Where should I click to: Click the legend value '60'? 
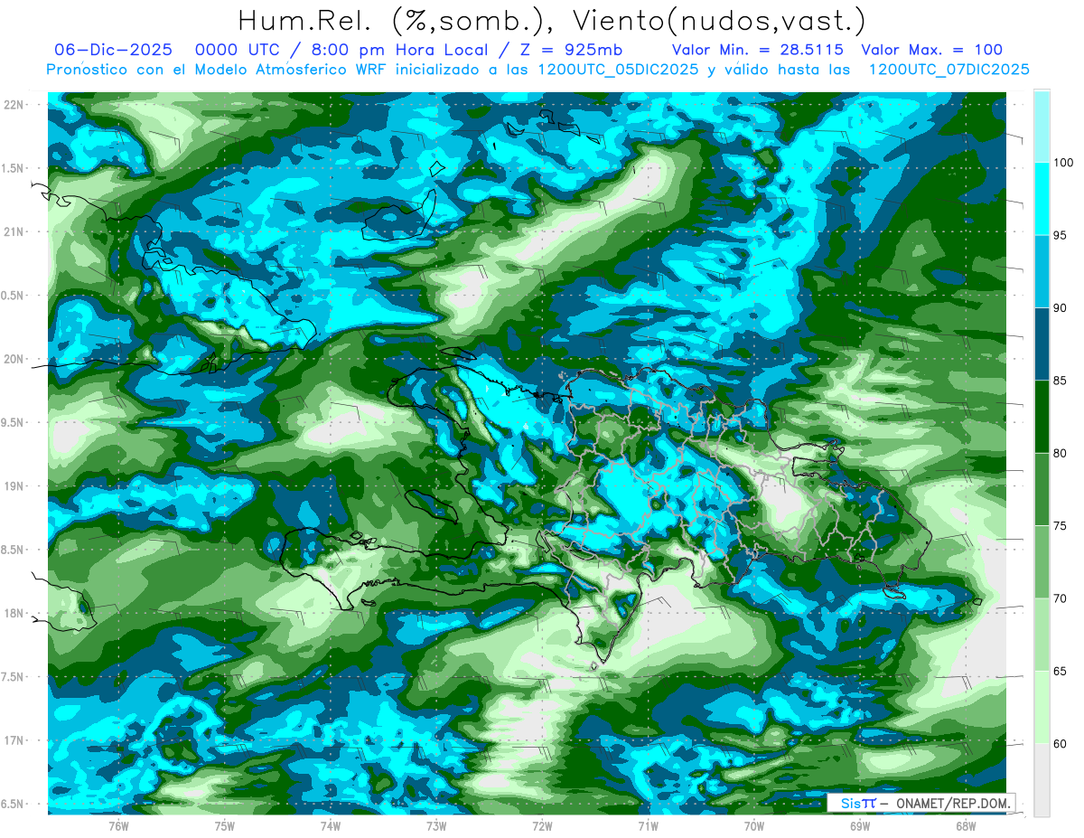[1061, 743]
